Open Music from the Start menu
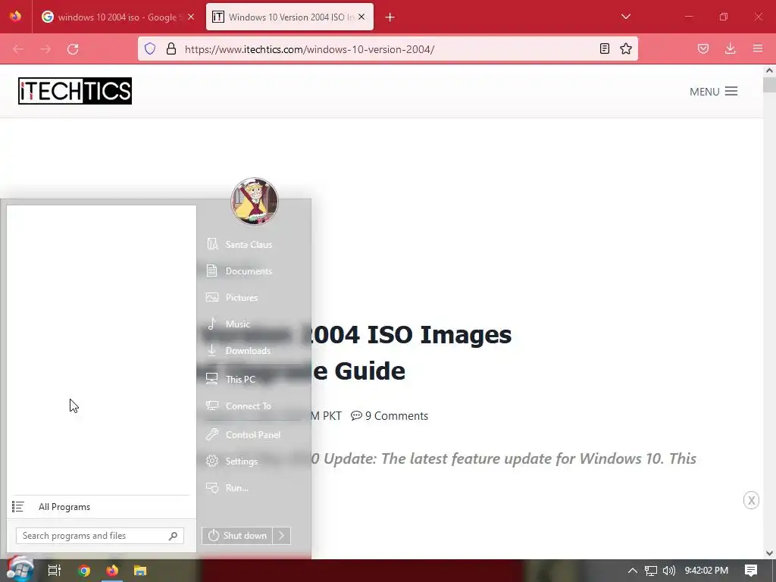Image resolution: width=776 pixels, height=582 pixels. 238,324
